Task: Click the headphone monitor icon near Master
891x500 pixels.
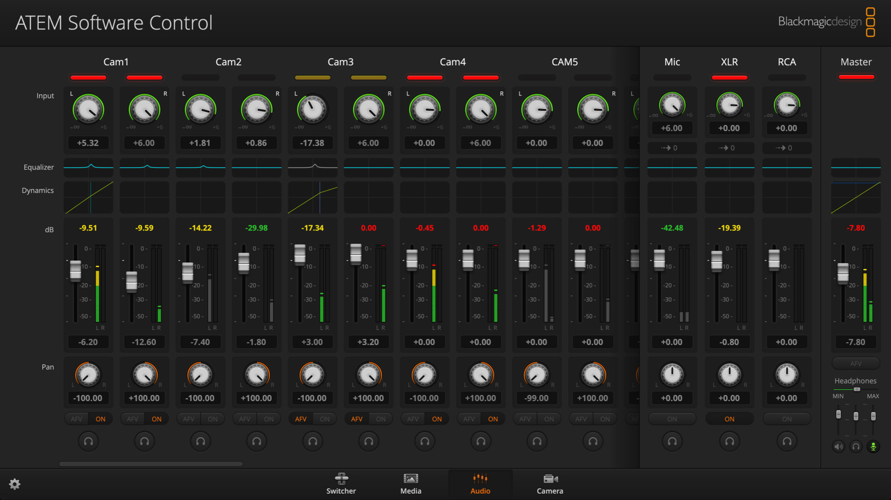Action: click(x=855, y=446)
